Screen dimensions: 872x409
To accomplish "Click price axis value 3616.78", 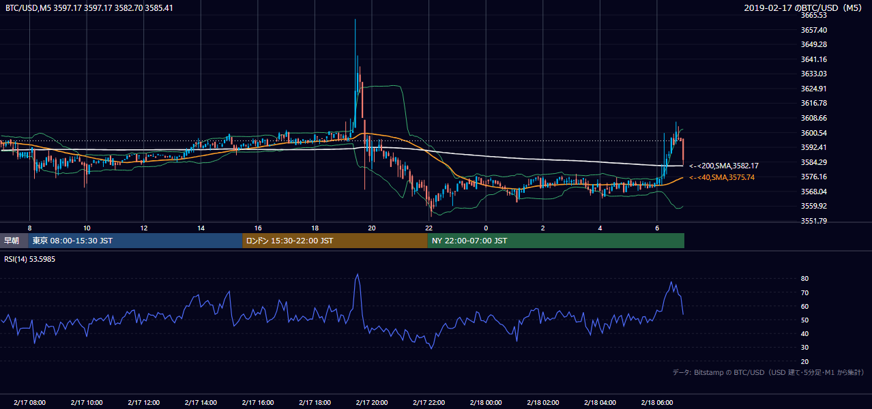I will click(814, 103).
